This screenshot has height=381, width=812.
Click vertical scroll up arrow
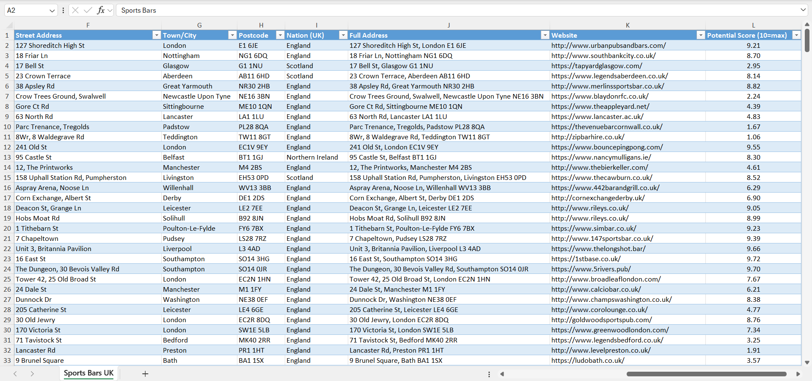pos(807,25)
